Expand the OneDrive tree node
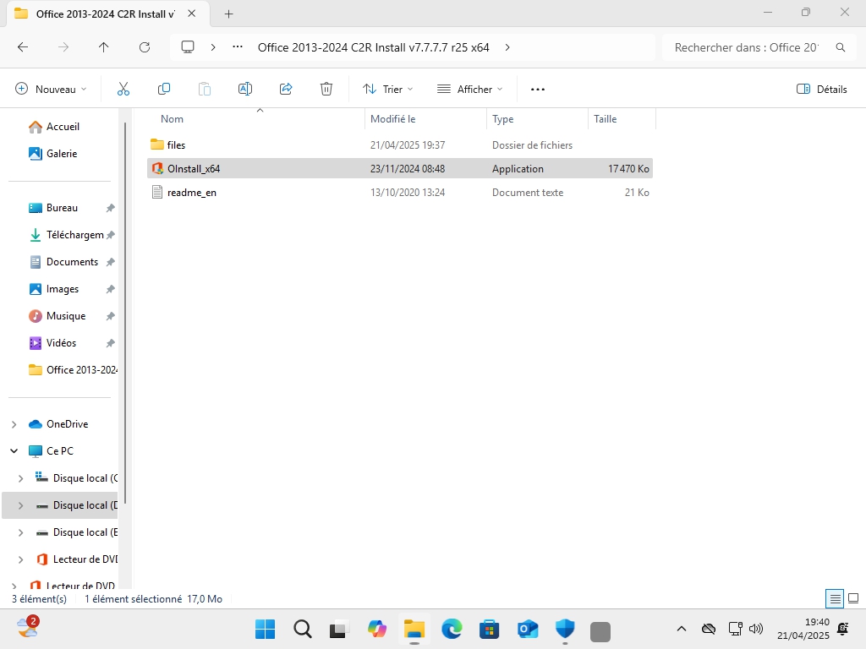 pyautogui.click(x=14, y=424)
